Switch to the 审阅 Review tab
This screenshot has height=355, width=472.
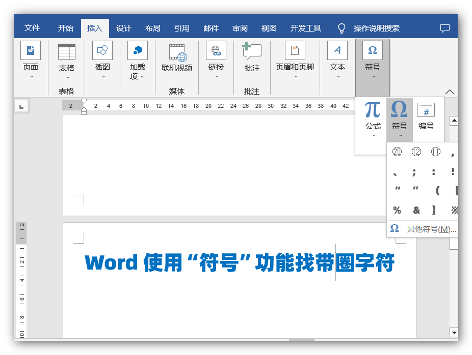click(x=240, y=28)
